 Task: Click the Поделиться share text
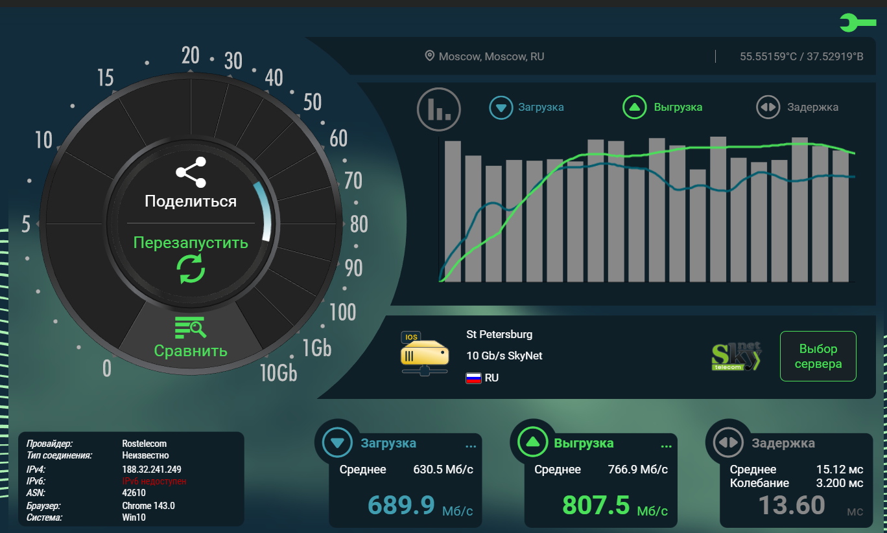(191, 201)
